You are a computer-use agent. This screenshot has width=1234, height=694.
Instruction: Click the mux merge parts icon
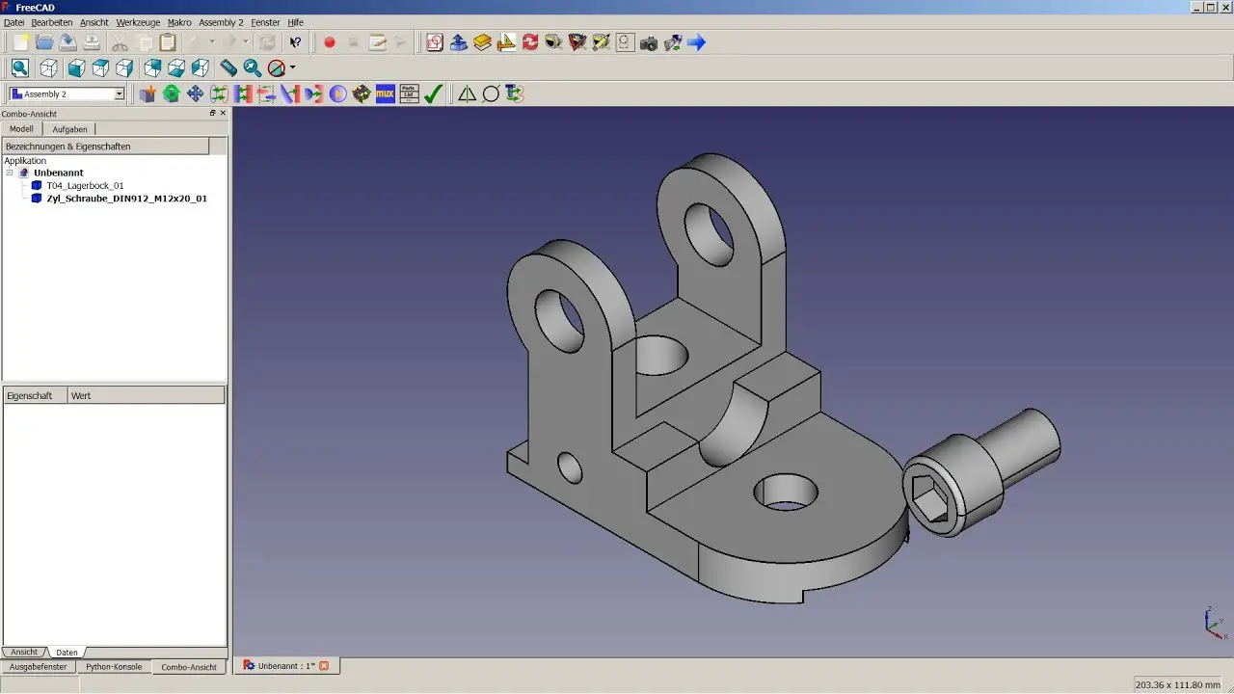(x=386, y=93)
